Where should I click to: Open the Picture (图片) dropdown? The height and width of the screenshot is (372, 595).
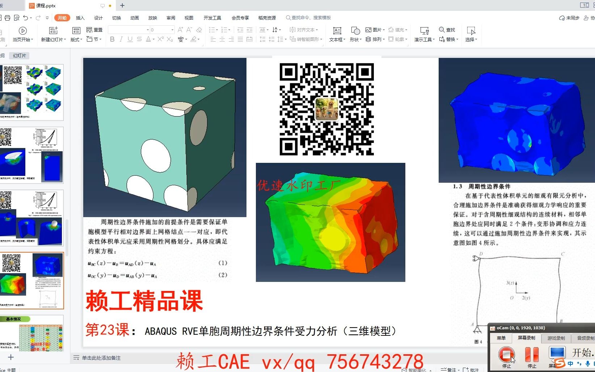click(x=375, y=30)
